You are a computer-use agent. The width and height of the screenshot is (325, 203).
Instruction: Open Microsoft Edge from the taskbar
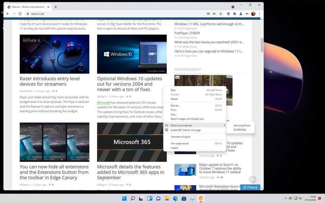(x=175, y=199)
